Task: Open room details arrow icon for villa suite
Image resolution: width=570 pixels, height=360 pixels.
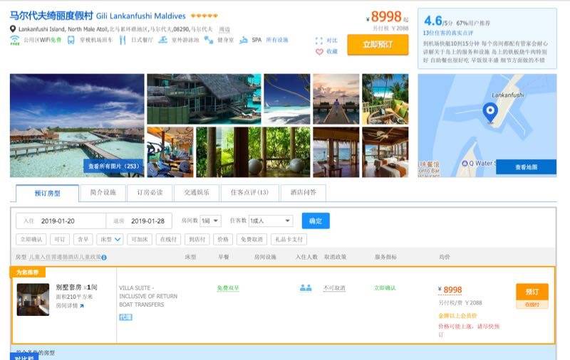Action: click(82, 306)
